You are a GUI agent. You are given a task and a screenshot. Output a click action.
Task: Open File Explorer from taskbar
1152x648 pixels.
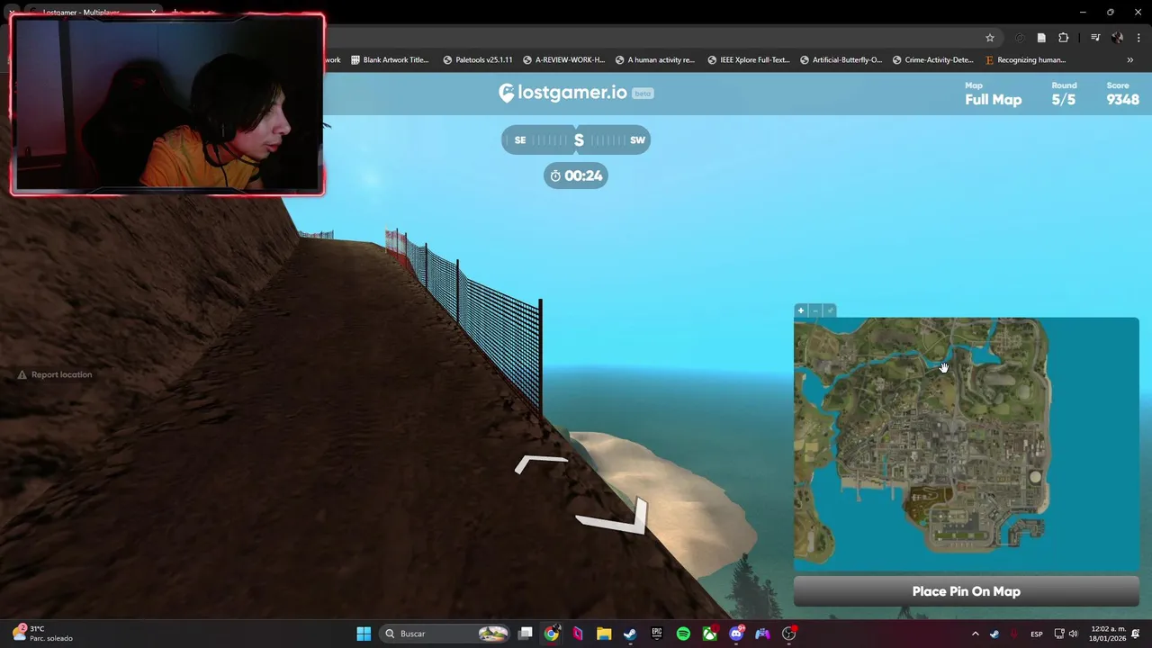[604, 634]
